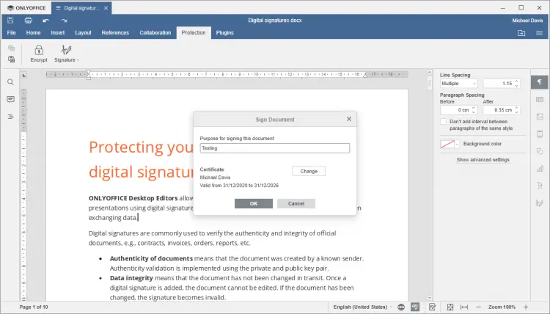Open Paragraph settings in right sidebar
Screen dimensions: 550x314
click(x=540, y=82)
